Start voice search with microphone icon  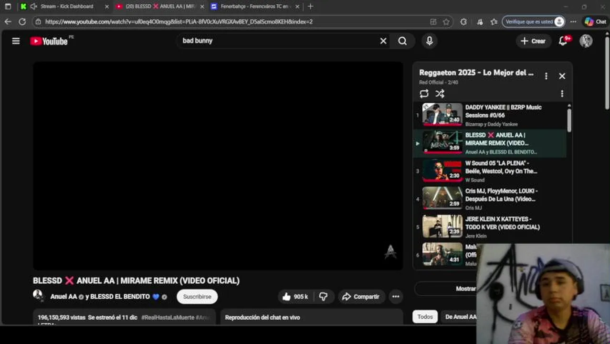pyautogui.click(x=430, y=41)
